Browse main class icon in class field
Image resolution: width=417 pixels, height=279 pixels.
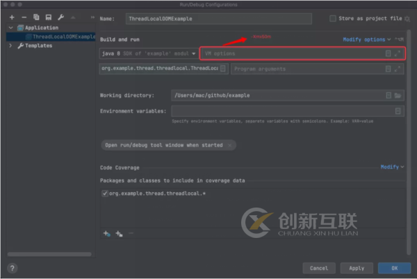[223, 69]
